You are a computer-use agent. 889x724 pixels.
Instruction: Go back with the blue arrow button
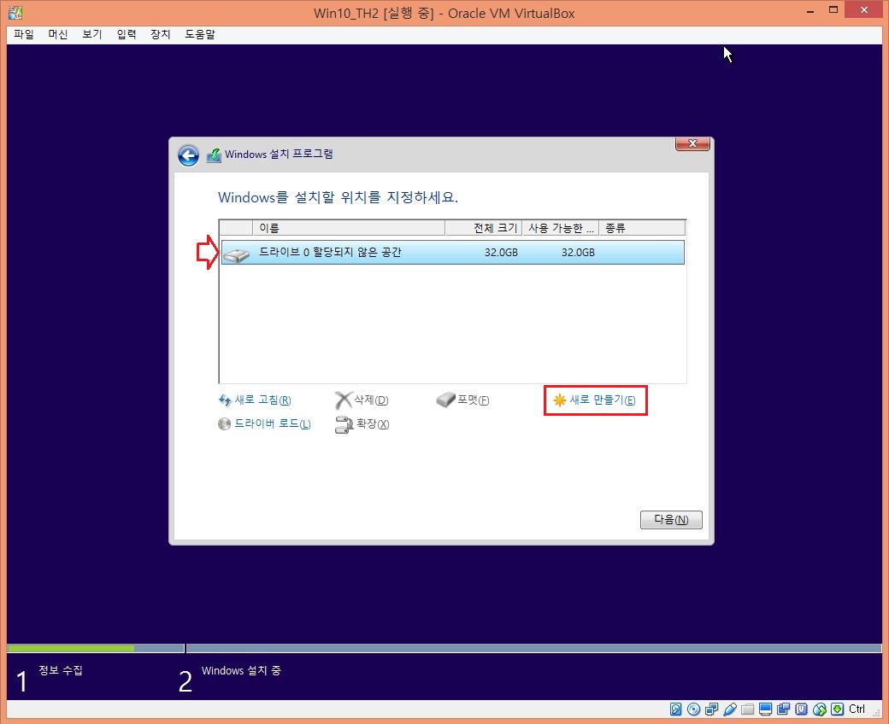tap(188, 155)
